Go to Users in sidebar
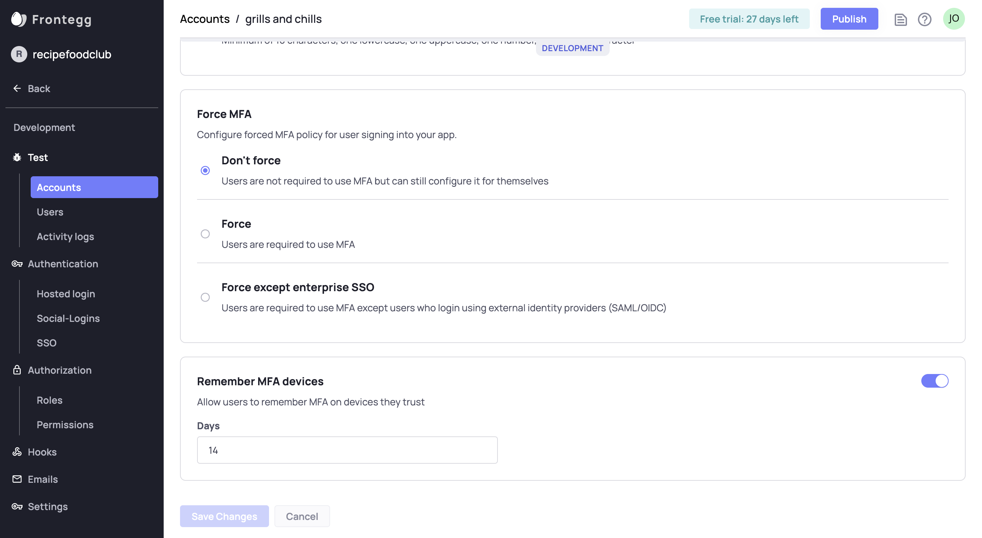982x538 pixels. click(50, 212)
